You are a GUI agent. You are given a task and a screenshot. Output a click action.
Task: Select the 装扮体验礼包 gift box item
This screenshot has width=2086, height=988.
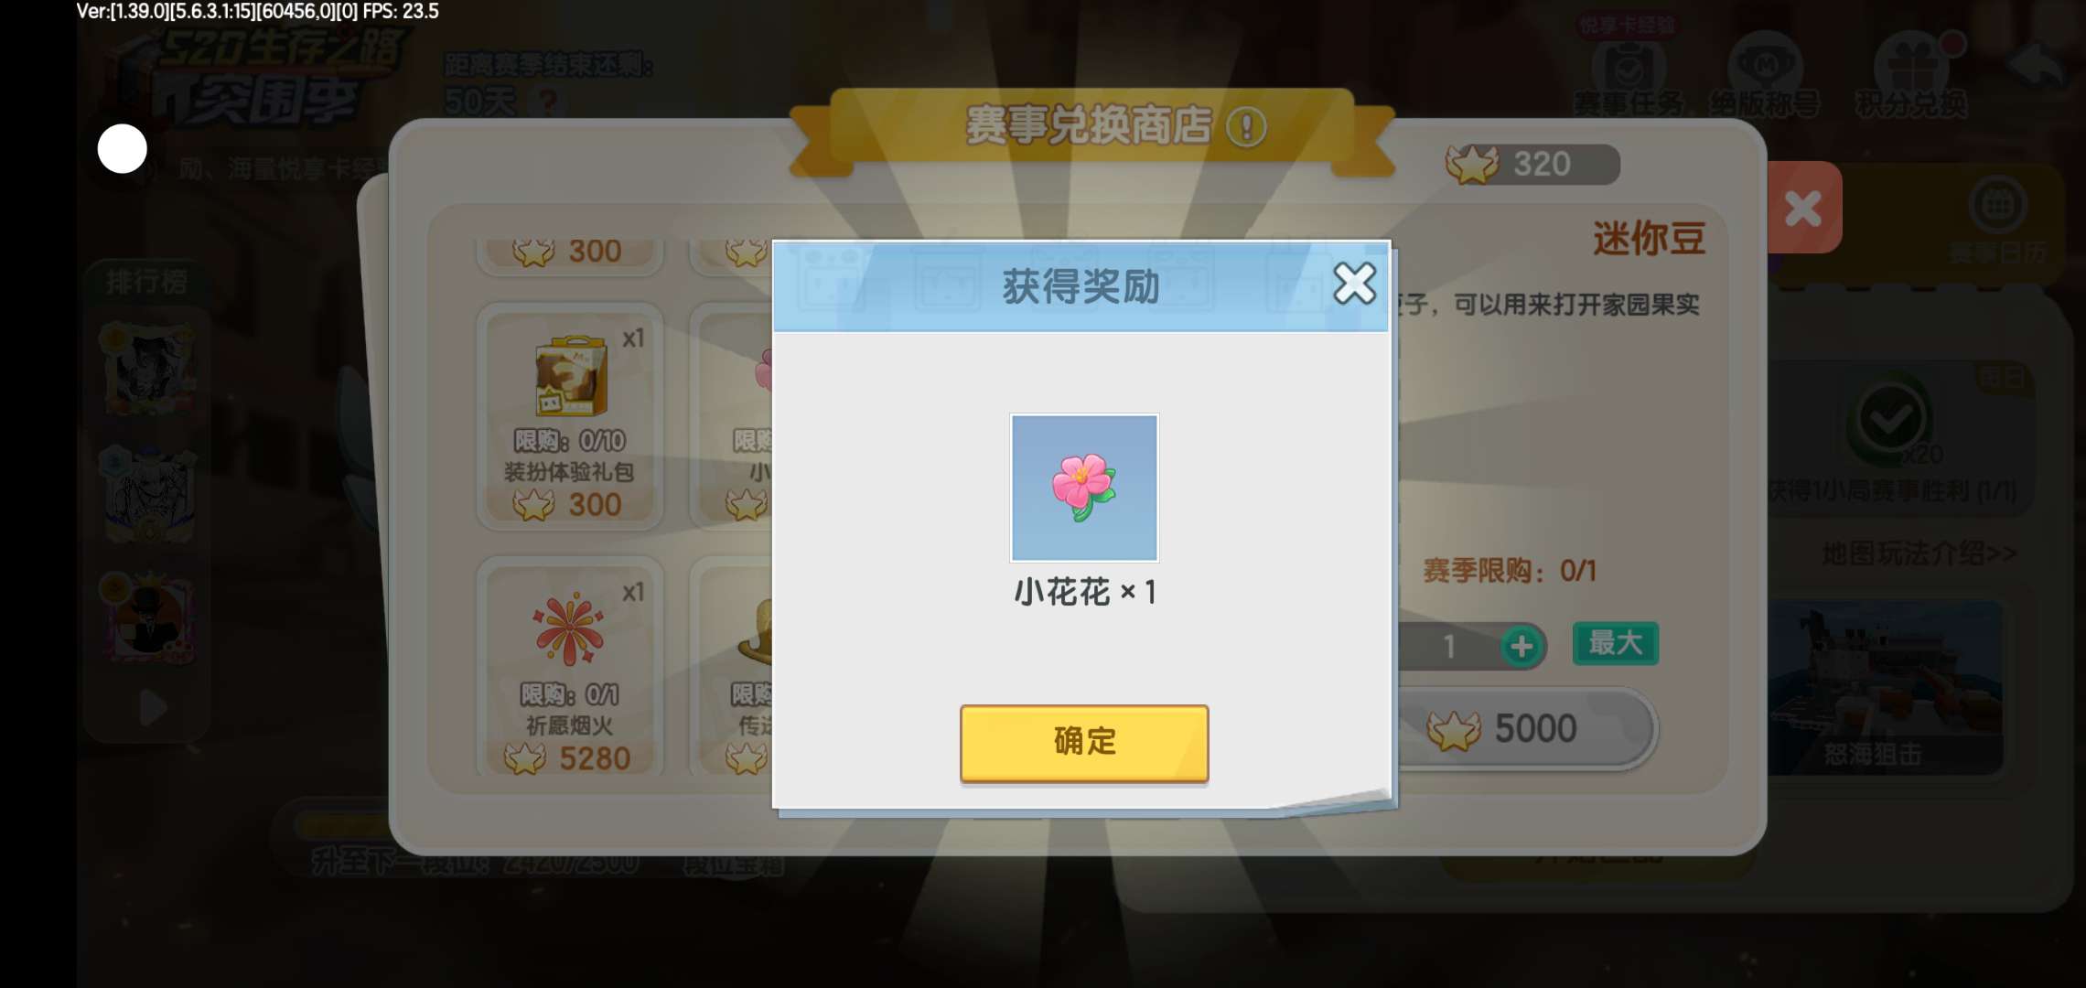(569, 416)
